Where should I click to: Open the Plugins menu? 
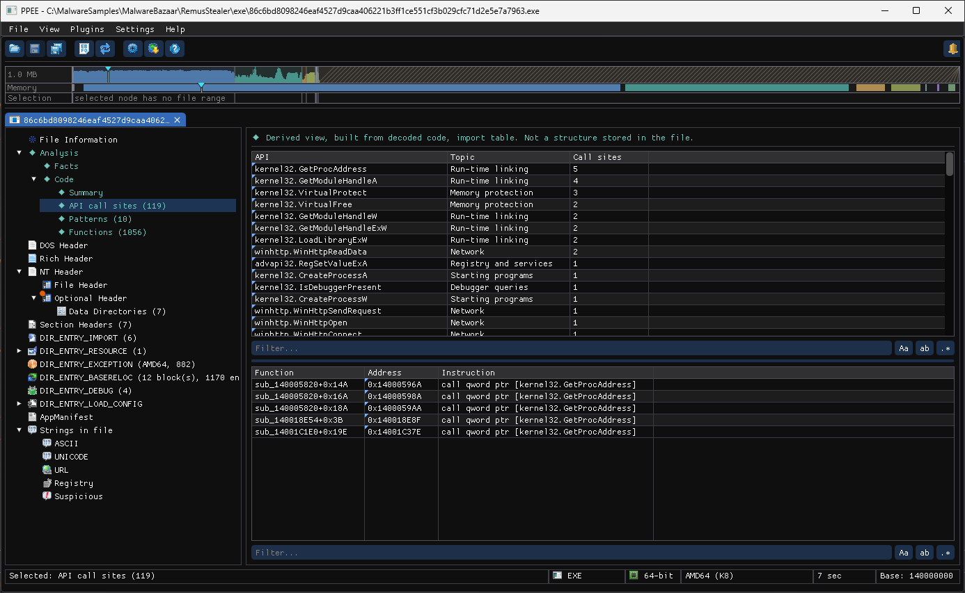[87, 29]
